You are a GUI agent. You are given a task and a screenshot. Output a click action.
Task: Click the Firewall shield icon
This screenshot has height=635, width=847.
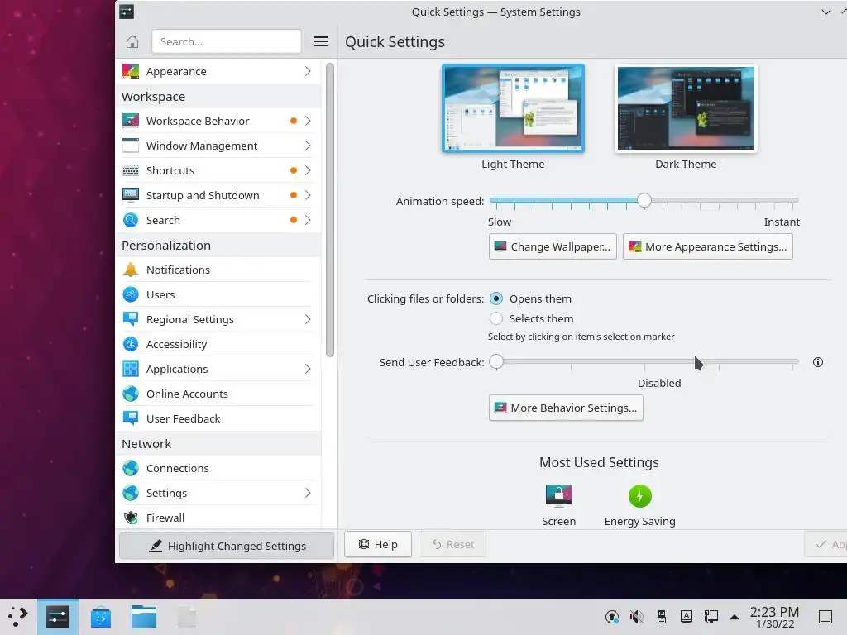click(x=131, y=518)
